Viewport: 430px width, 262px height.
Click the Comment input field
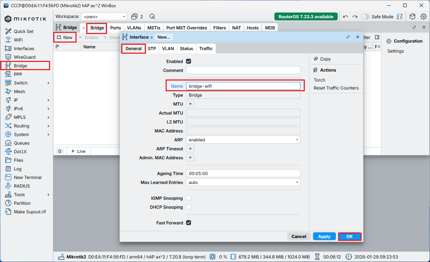pos(243,71)
